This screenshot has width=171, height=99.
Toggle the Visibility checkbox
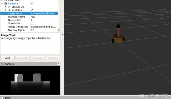[x=32, y=10]
